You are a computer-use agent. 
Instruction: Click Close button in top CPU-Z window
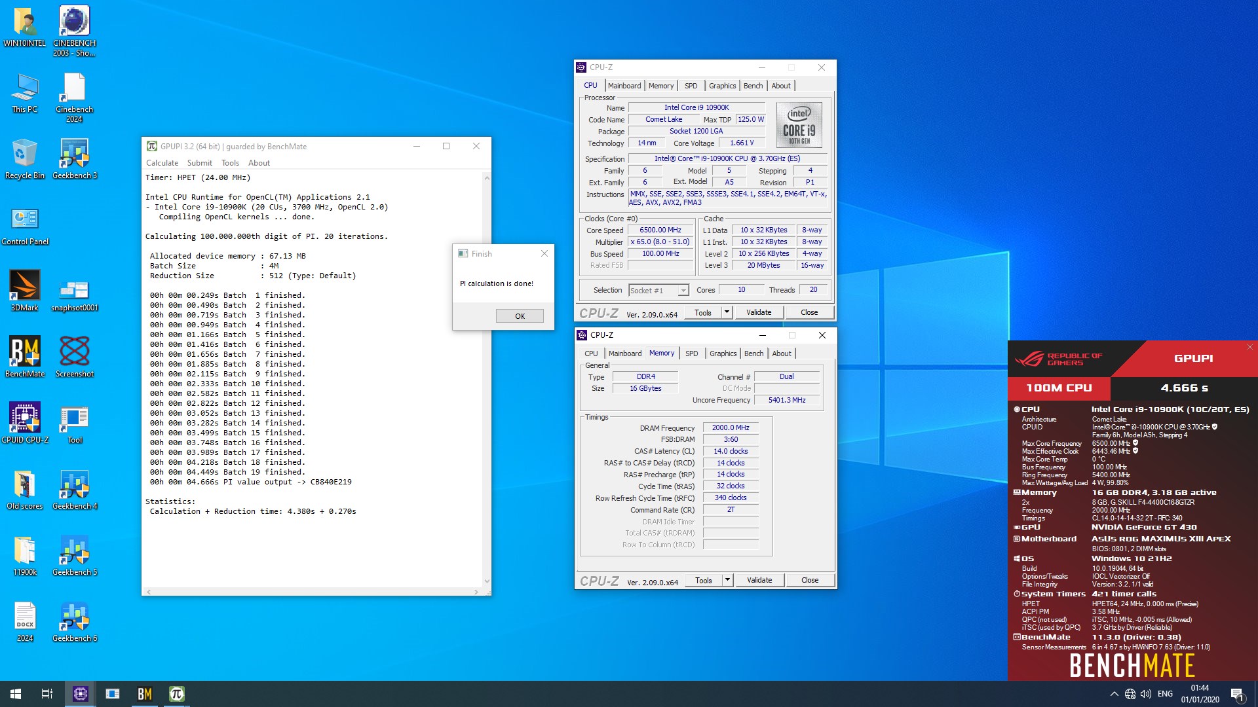click(809, 312)
